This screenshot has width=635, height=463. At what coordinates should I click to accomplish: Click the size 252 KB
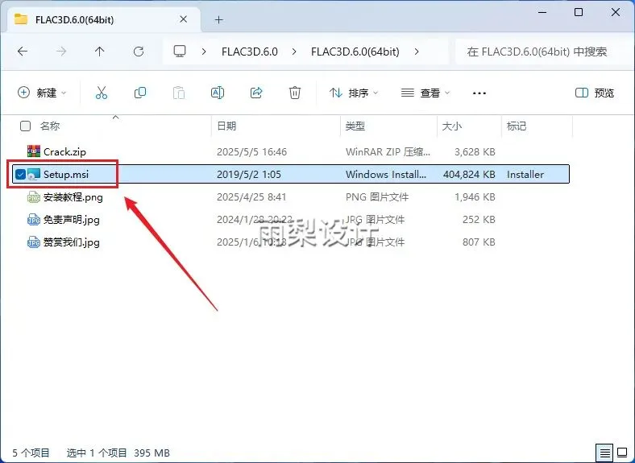coord(479,220)
